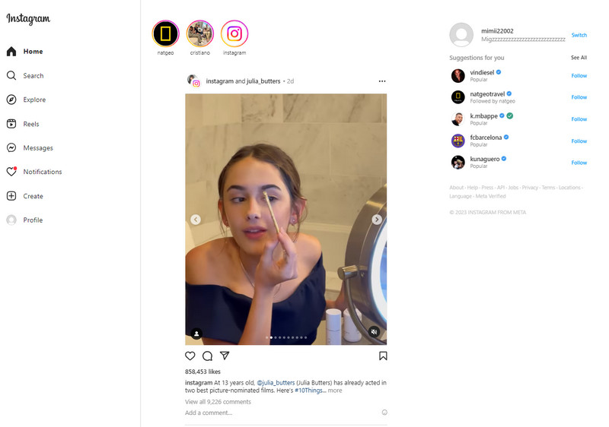Expand View all 9,226 comments

pos(218,401)
